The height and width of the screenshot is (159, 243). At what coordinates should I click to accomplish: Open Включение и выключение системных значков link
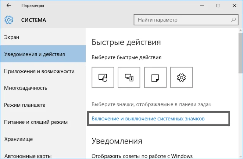click(148, 119)
